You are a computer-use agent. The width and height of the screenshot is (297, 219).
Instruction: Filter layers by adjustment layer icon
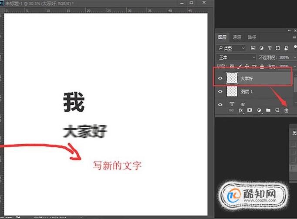(x=261, y=48)
